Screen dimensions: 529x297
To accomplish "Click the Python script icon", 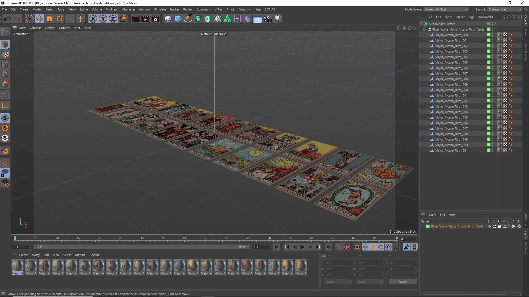I will click(168, 19).
